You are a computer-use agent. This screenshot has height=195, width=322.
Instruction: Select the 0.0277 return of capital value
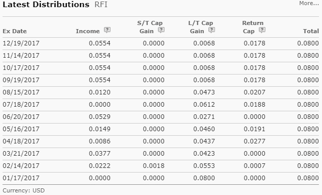(254, 141)
